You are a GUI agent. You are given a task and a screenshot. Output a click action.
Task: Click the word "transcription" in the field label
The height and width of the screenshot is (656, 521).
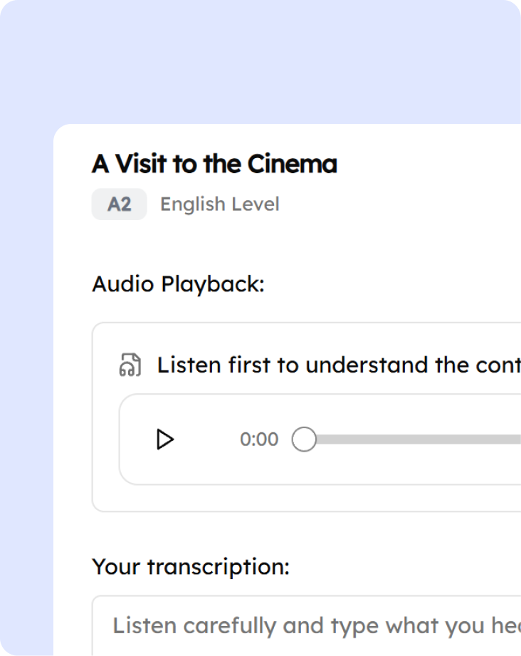click(218, 567)
